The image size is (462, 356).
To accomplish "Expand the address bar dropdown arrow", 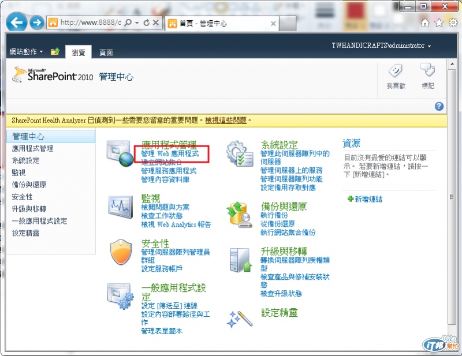I will click(x=137, y=23).
